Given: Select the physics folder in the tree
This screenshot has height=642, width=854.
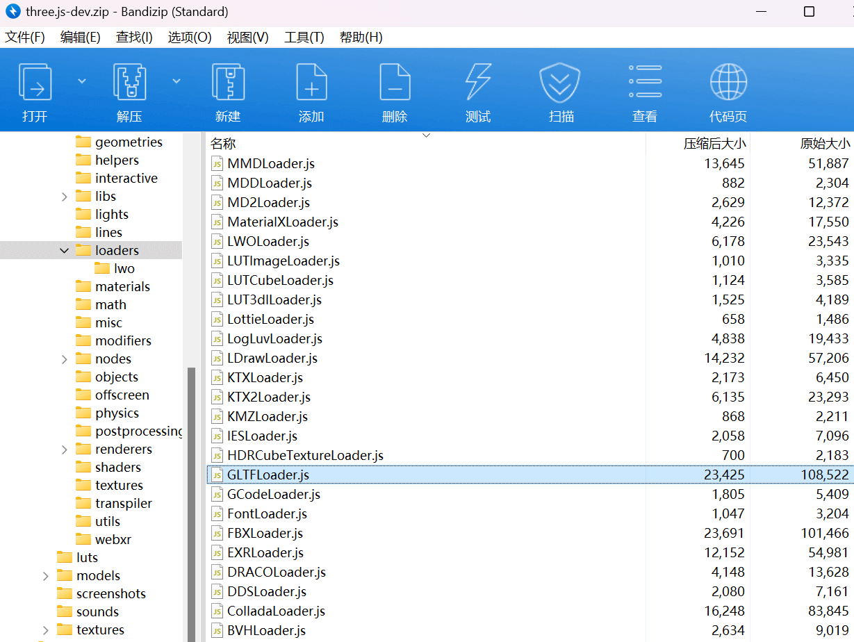Looking at the screenshot, I should pyautogui.click(x=117, y=413).
